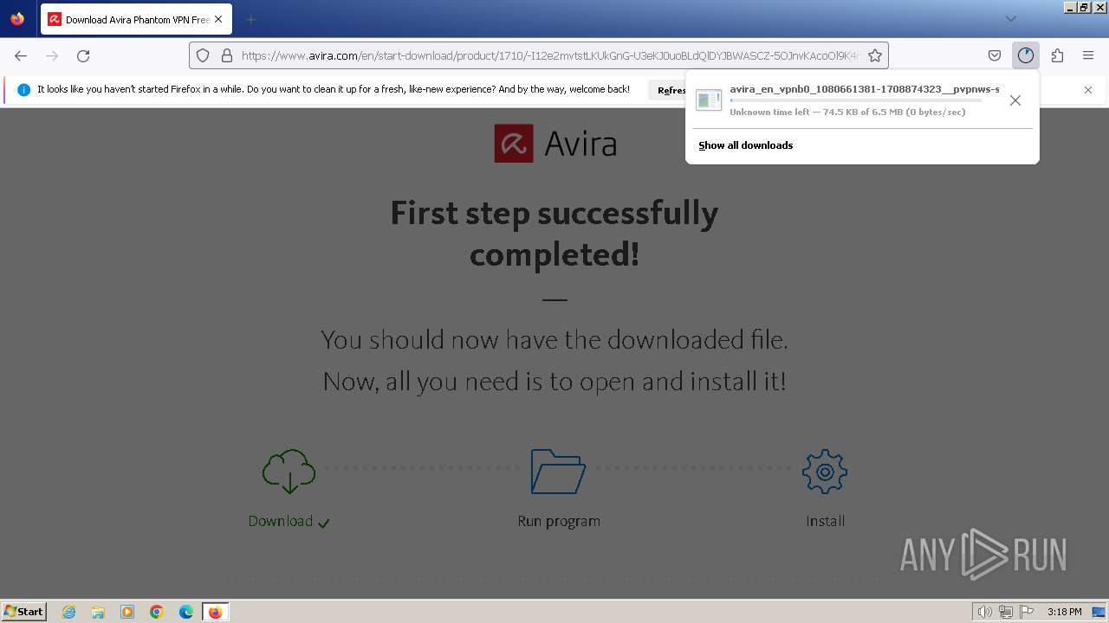The height and width of the screenshot is (623, 1109).
Task: Open the Windows Start menu
Action: (x=24, y=612)
